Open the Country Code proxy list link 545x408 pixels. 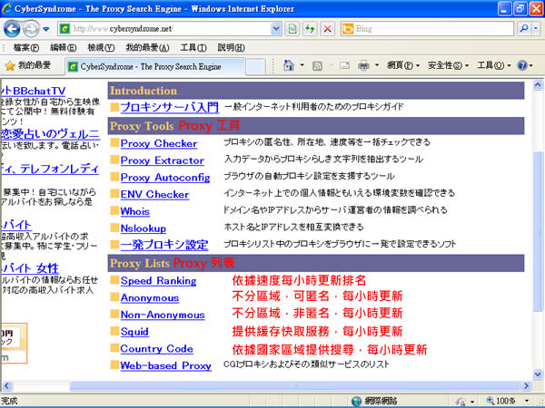click(157, 349)
